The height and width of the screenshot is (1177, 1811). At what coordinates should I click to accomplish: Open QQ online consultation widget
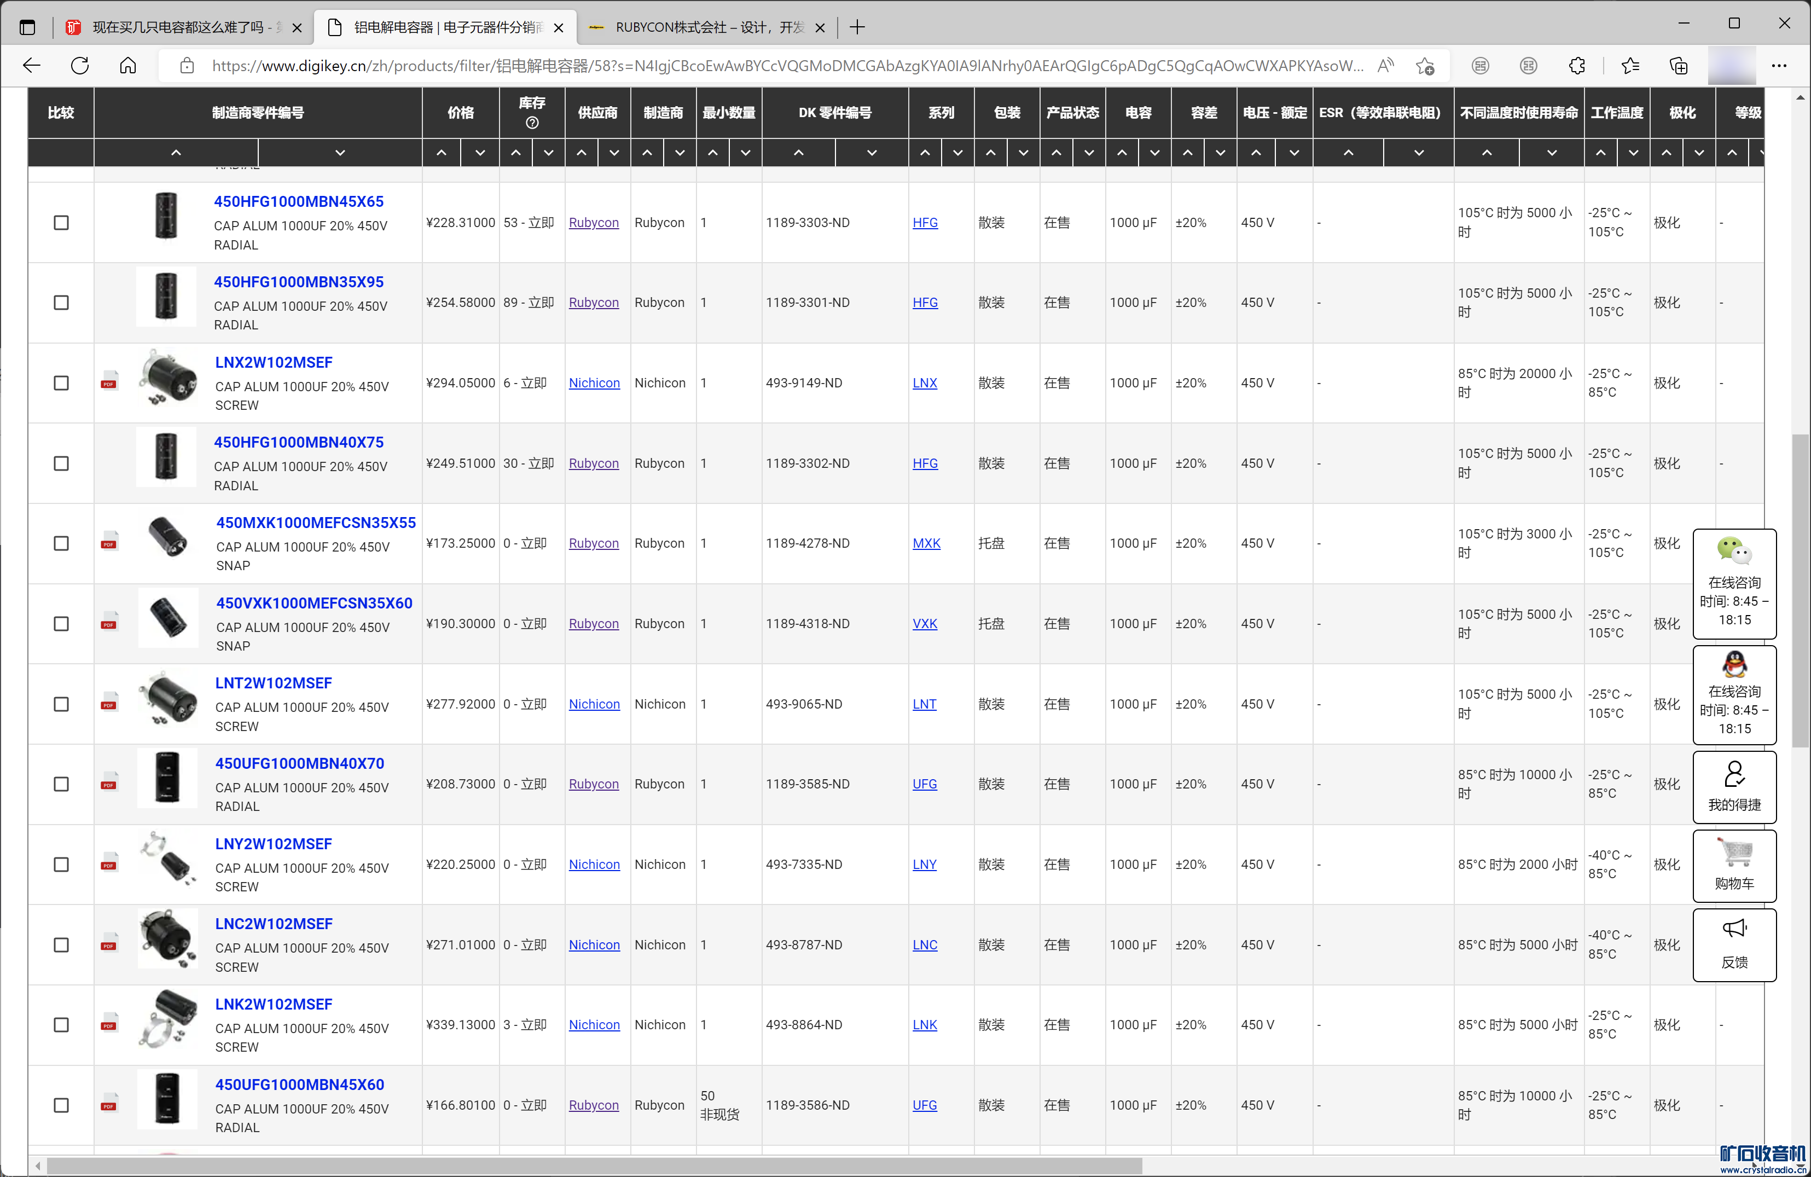[1734, 665]
